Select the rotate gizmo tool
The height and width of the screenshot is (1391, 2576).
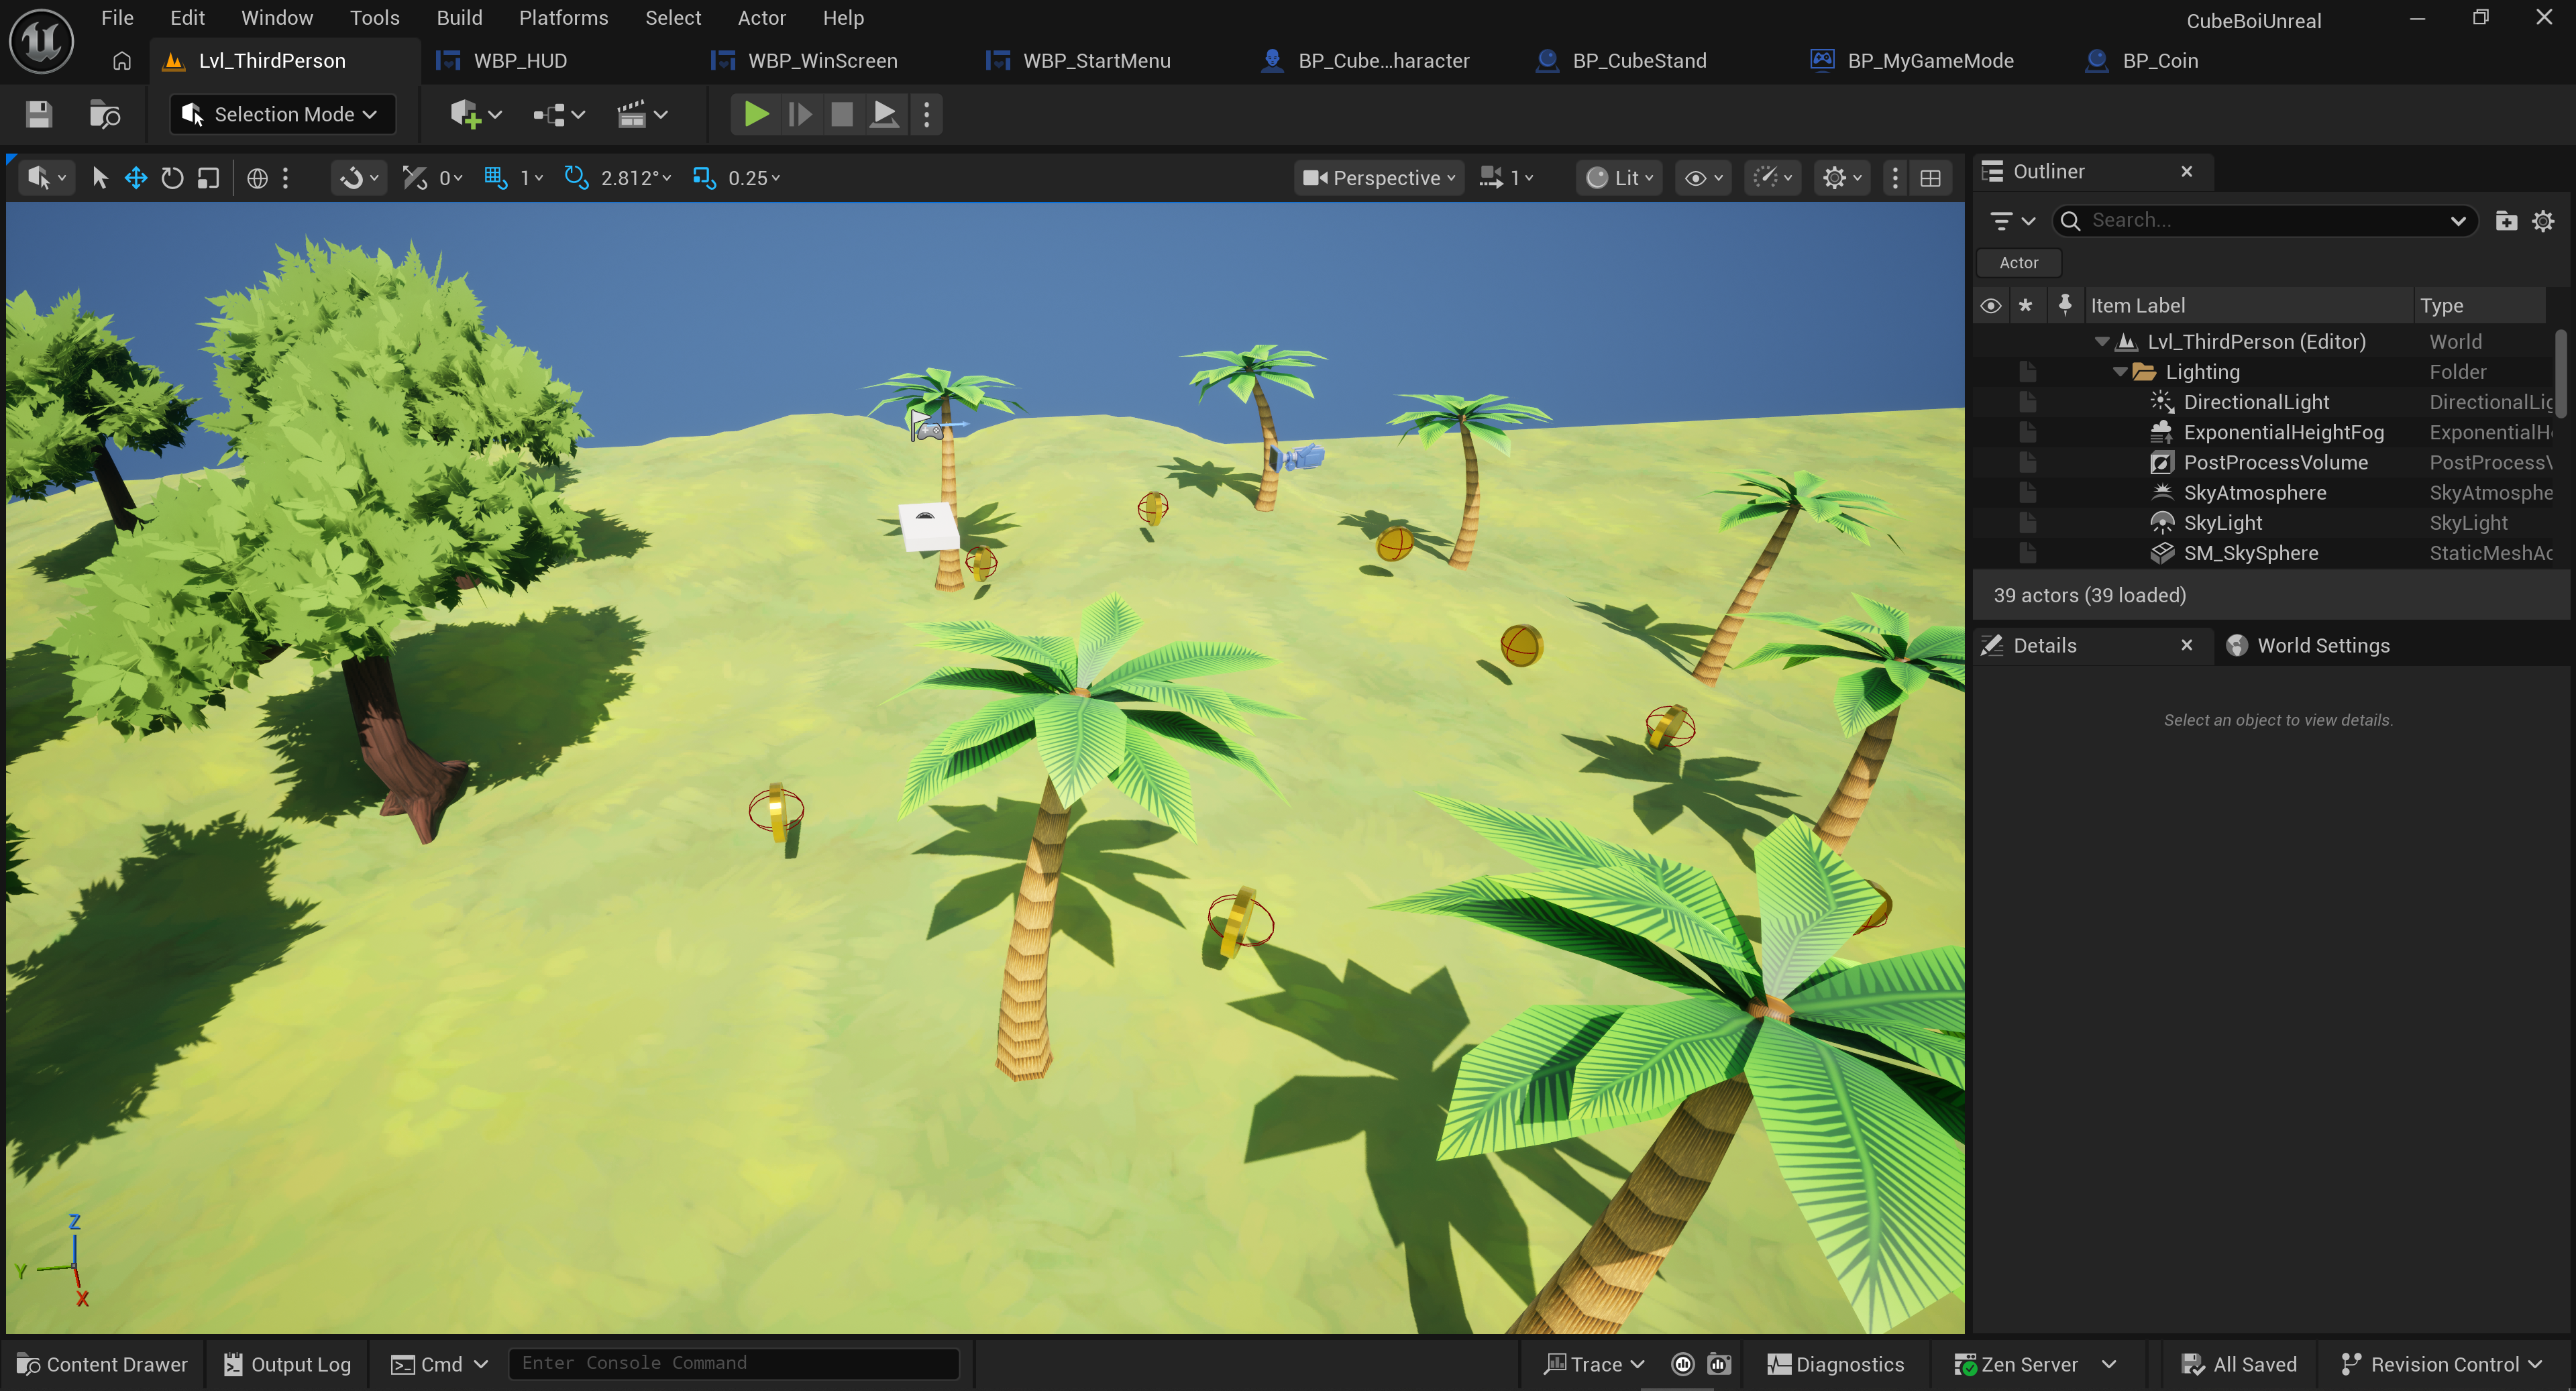(172, 178)
